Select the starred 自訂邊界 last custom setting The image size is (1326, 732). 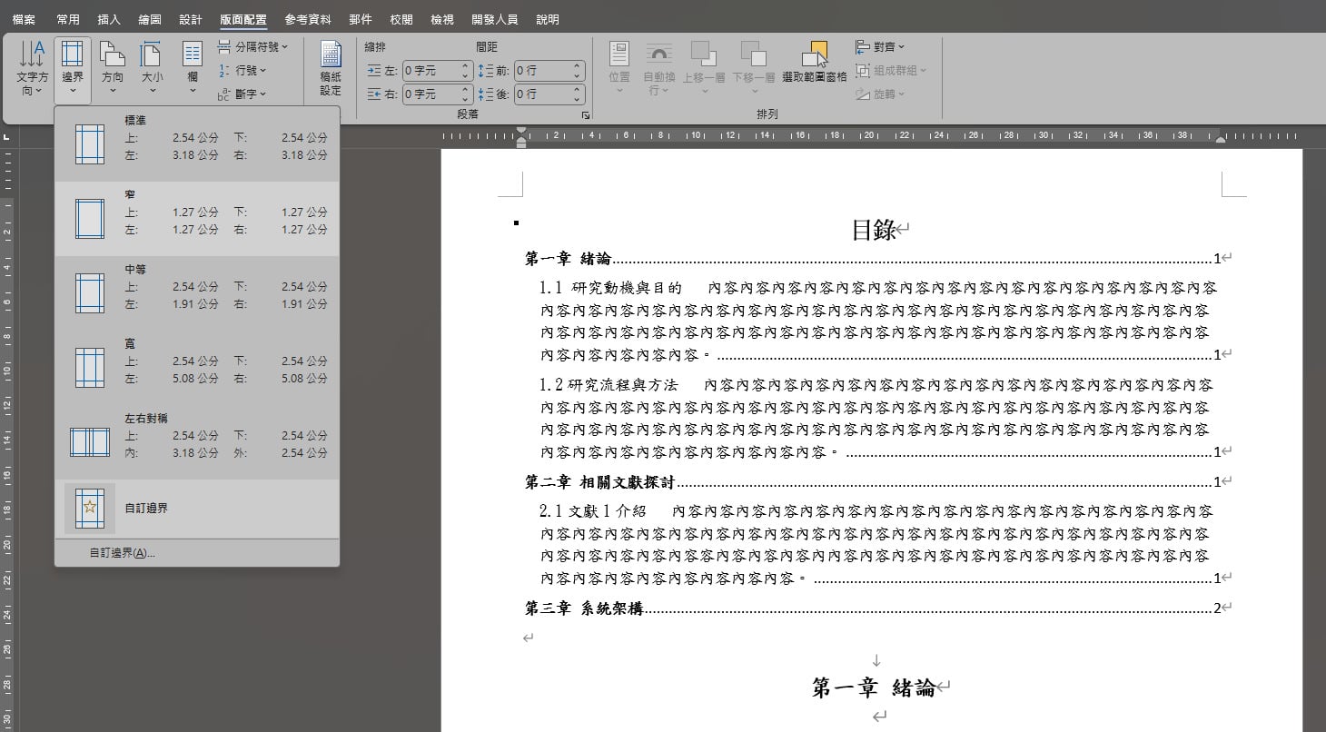[x=197, y=508]
